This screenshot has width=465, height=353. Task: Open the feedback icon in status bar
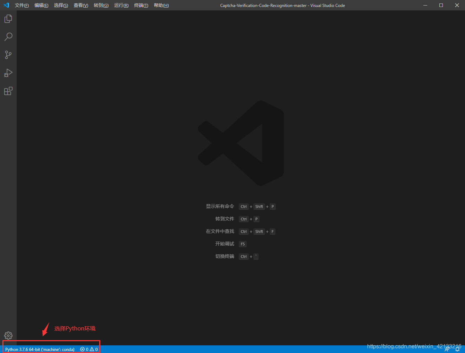[x=447, y=349]
